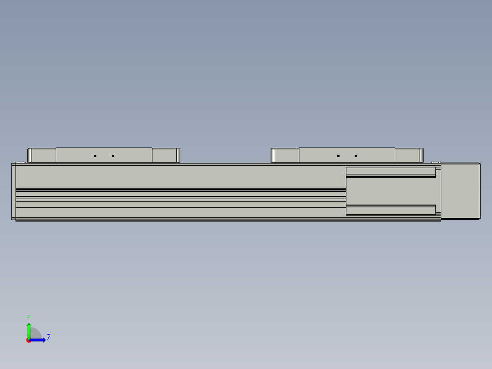The width and height of the screenshot is (492, 369).
Task: Click the blue Z axis arrow of the triad
Action: [38, 340]
